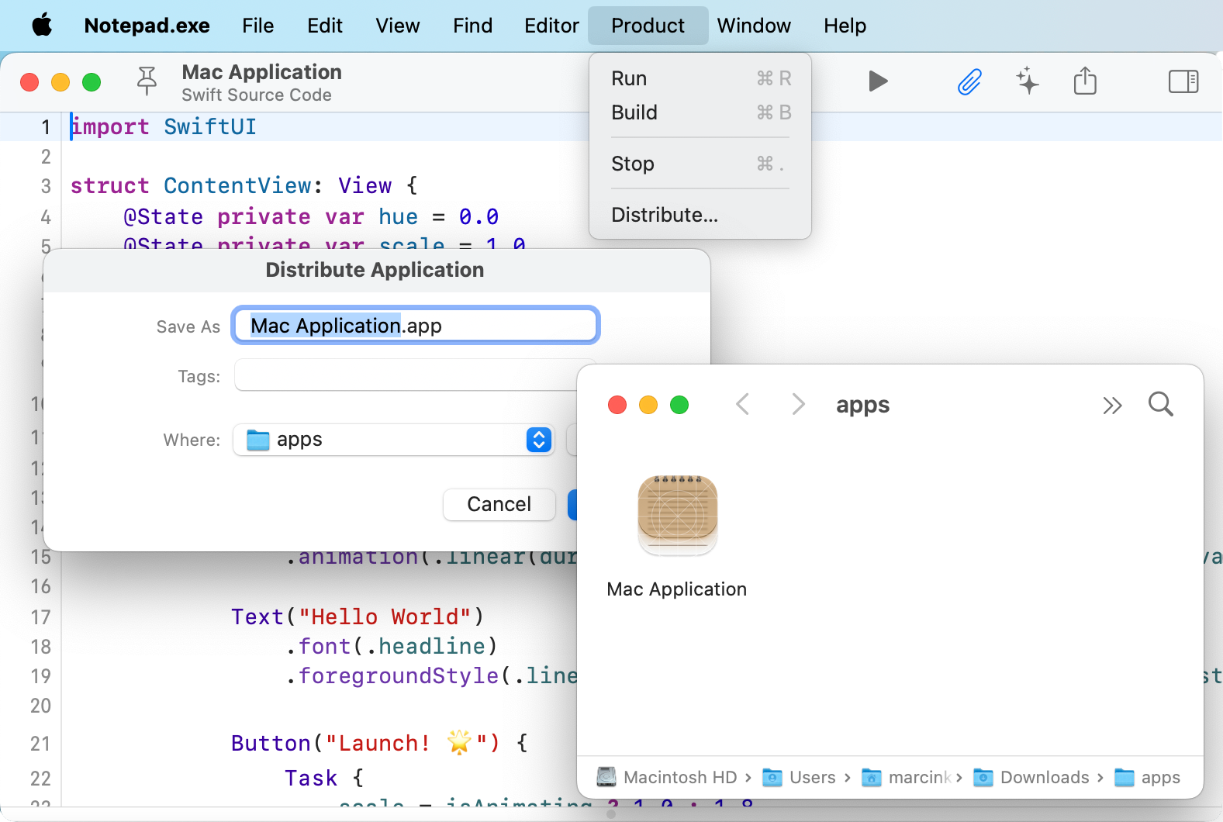This screenshot has height=822, width=1223.
Task: Open the Mac Application app icon
Action: coord(677,516)
